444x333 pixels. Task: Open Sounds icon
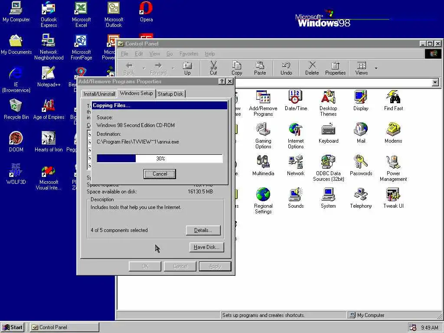point(296,198)
